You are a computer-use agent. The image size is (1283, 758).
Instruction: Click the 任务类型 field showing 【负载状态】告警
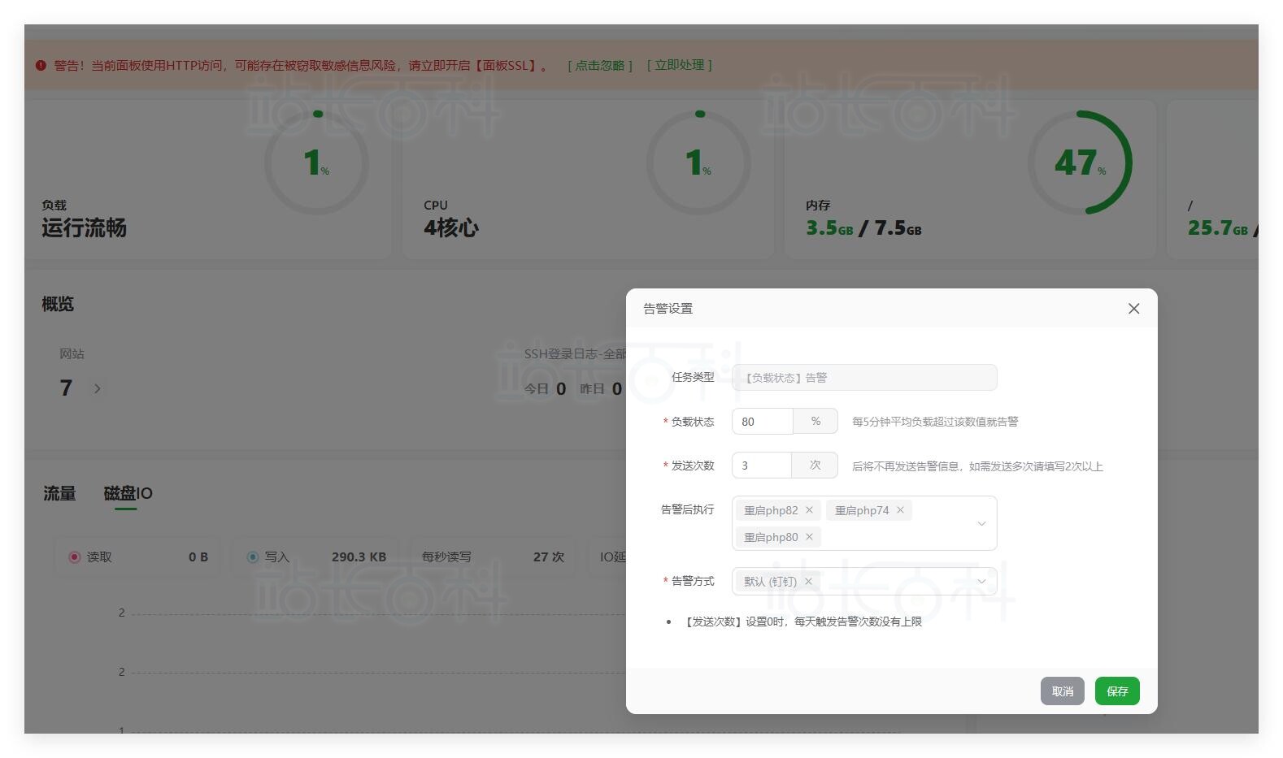click(864, 378)
